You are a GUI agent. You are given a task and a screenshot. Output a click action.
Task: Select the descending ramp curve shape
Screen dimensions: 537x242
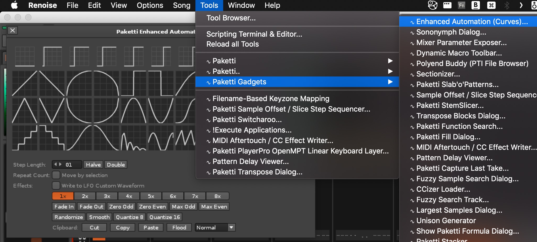pos(52,83)
